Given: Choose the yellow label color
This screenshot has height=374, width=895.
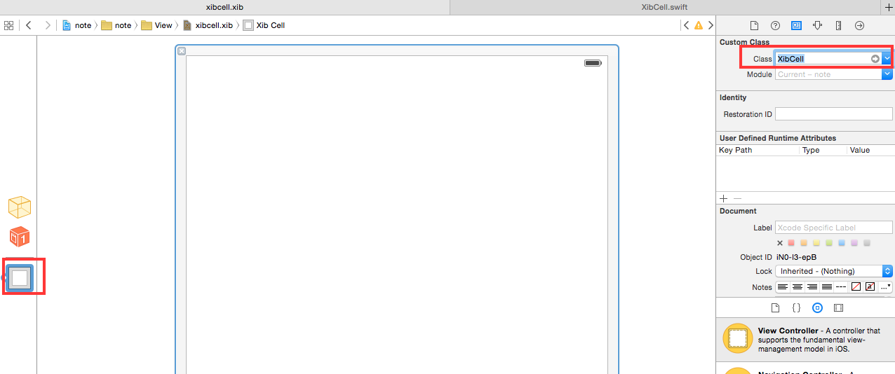Looking at the screenshot, I should click(x=816, y=243).
